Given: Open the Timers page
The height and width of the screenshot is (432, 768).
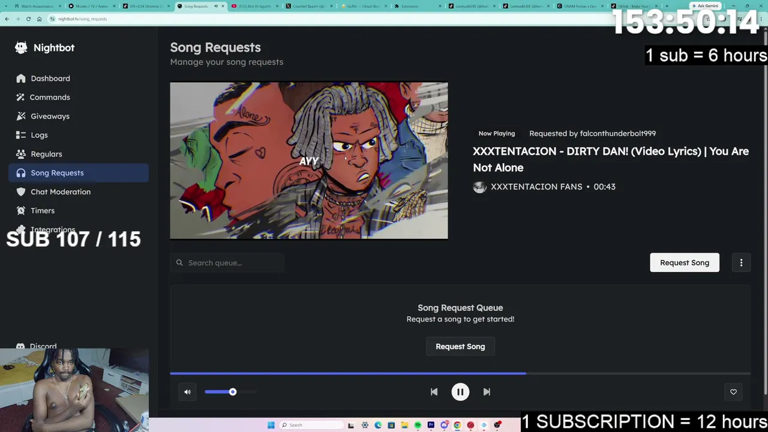Looking at the screenshot, I should (79, 211).
